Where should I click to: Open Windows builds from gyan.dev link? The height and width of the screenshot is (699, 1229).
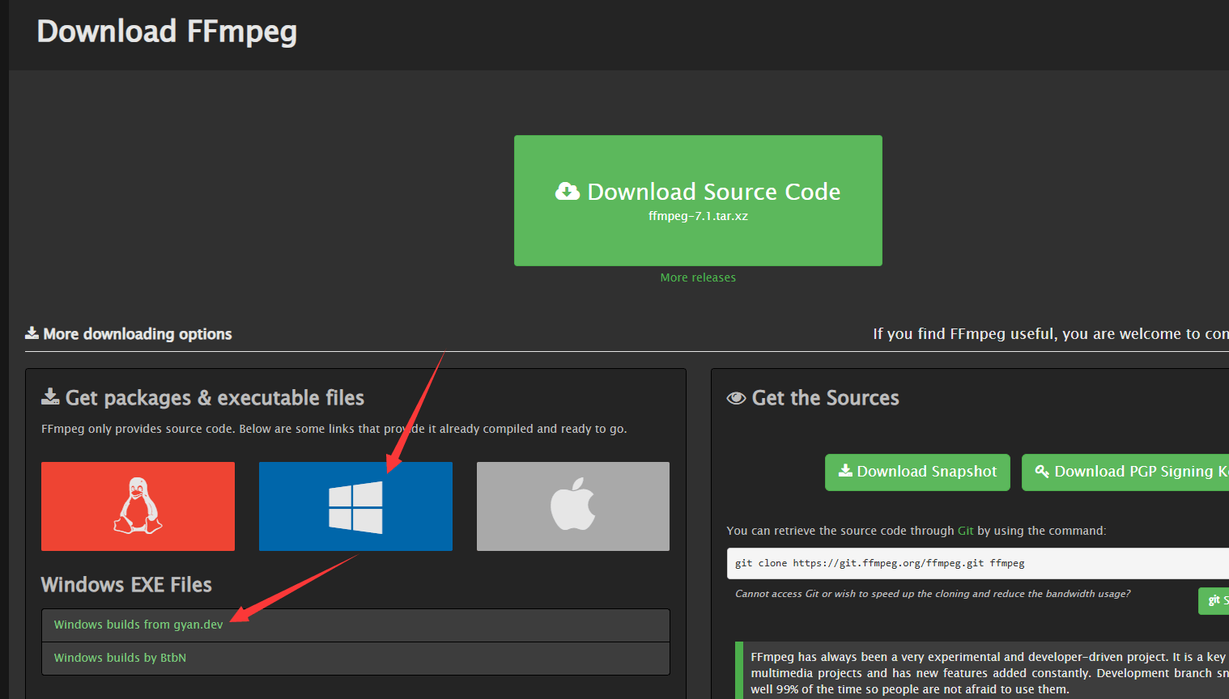[x=138, y=625]
